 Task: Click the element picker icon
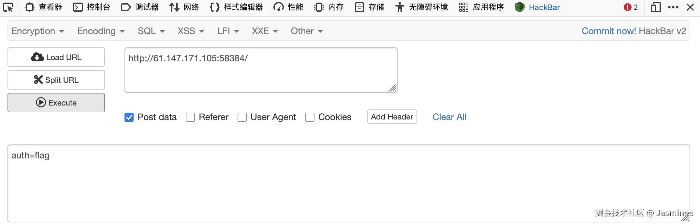(8, 7)
